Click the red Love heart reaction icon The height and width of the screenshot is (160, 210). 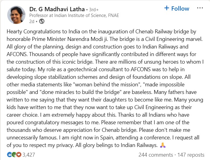[x=19, y=155]
